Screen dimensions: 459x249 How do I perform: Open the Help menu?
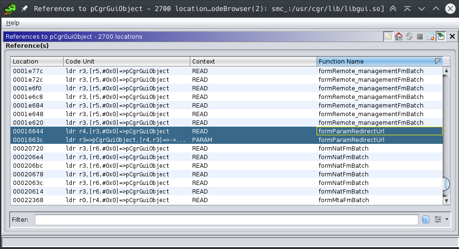[13, 23]
